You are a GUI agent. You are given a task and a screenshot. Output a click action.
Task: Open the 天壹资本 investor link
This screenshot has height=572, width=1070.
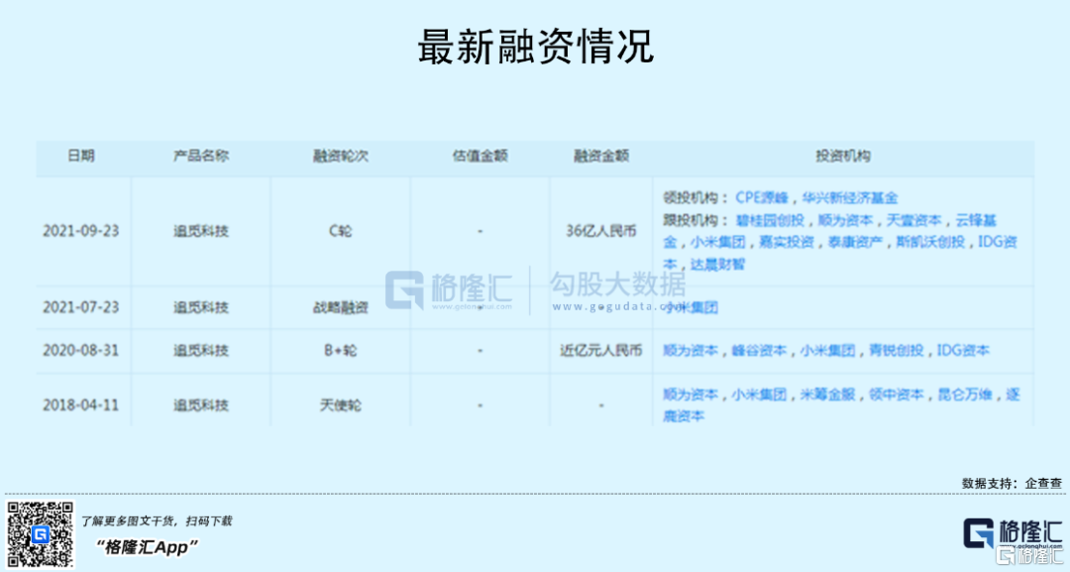point(913,220)
